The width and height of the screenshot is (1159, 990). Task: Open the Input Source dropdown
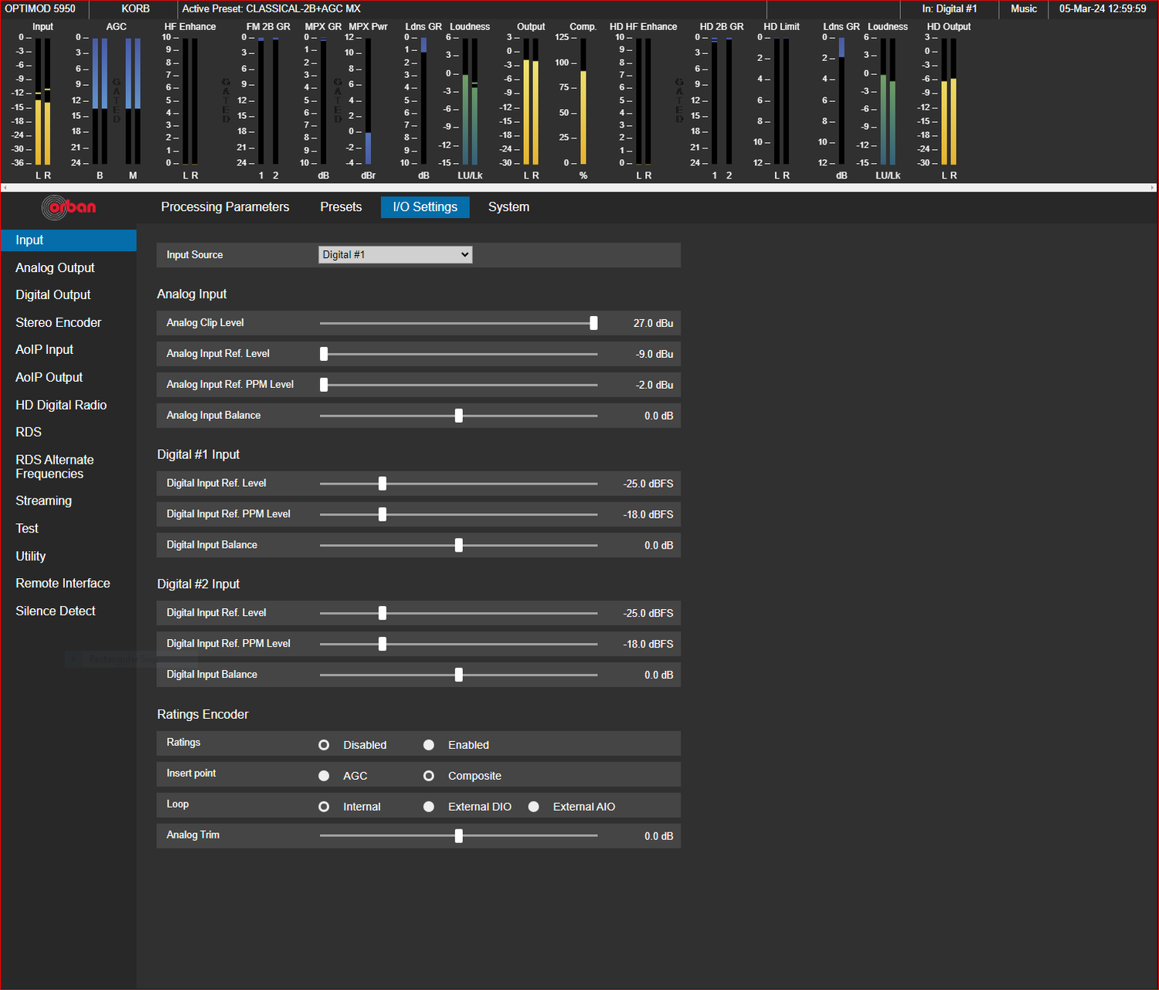click(395, 255)
